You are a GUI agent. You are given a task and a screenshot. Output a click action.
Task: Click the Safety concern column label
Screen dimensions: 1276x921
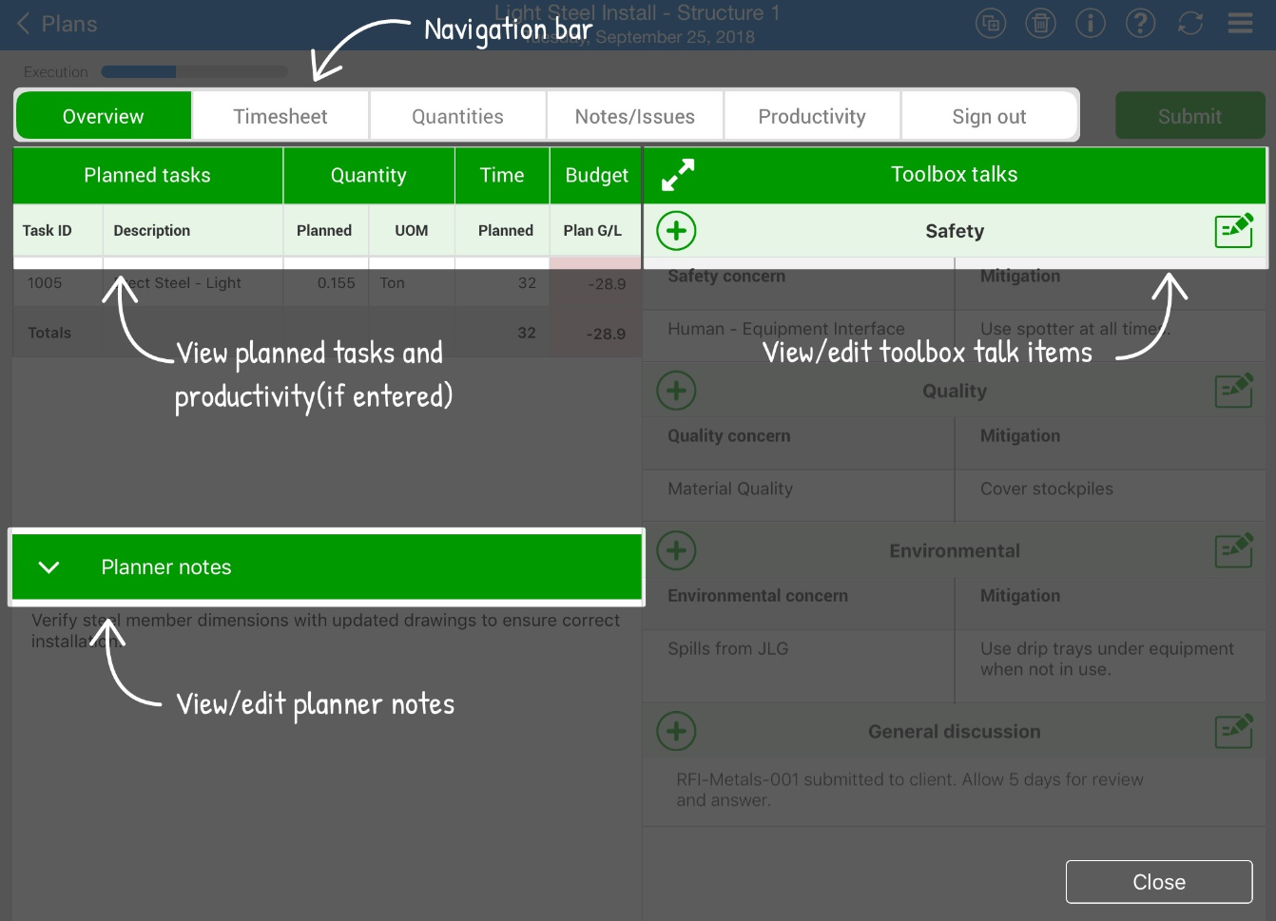tap(726, 276)
